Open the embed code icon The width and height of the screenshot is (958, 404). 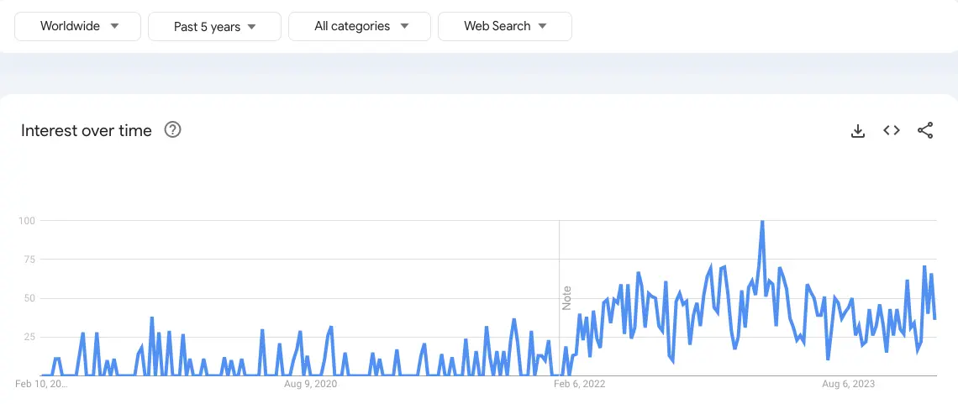[x=892, y=130]
